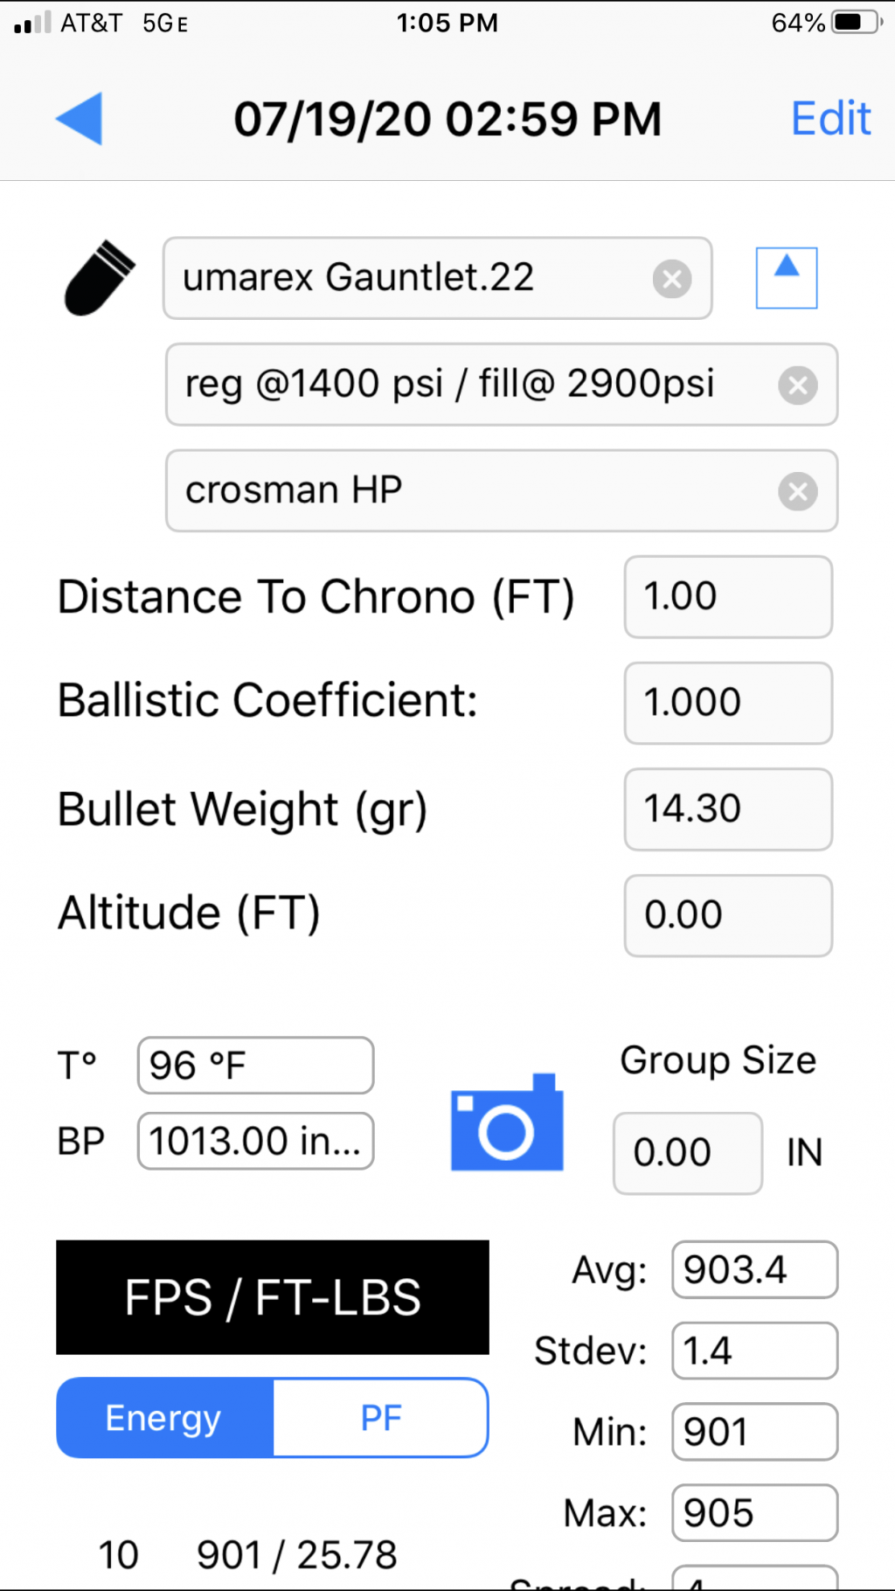Tap the blue back arrow
The image size is (895, 1591).
coord(80,118)
